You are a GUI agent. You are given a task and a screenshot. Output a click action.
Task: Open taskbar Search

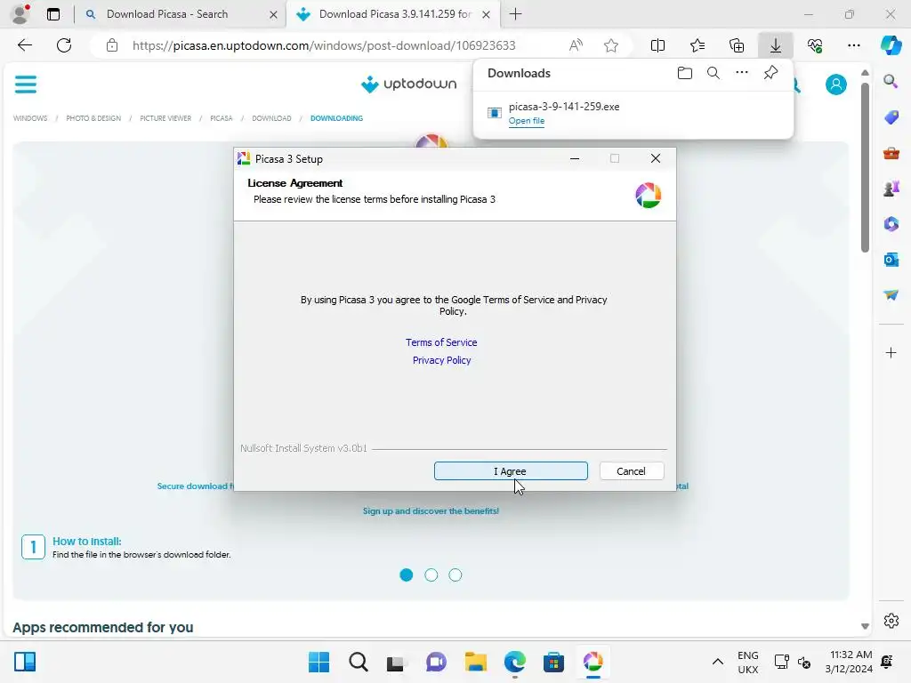coord(358,662)
